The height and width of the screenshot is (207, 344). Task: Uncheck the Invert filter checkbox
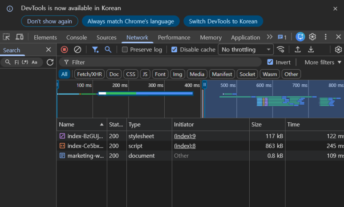coord(270,62)
